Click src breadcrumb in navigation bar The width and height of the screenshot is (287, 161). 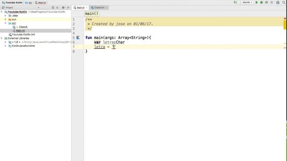click(29, 3)
